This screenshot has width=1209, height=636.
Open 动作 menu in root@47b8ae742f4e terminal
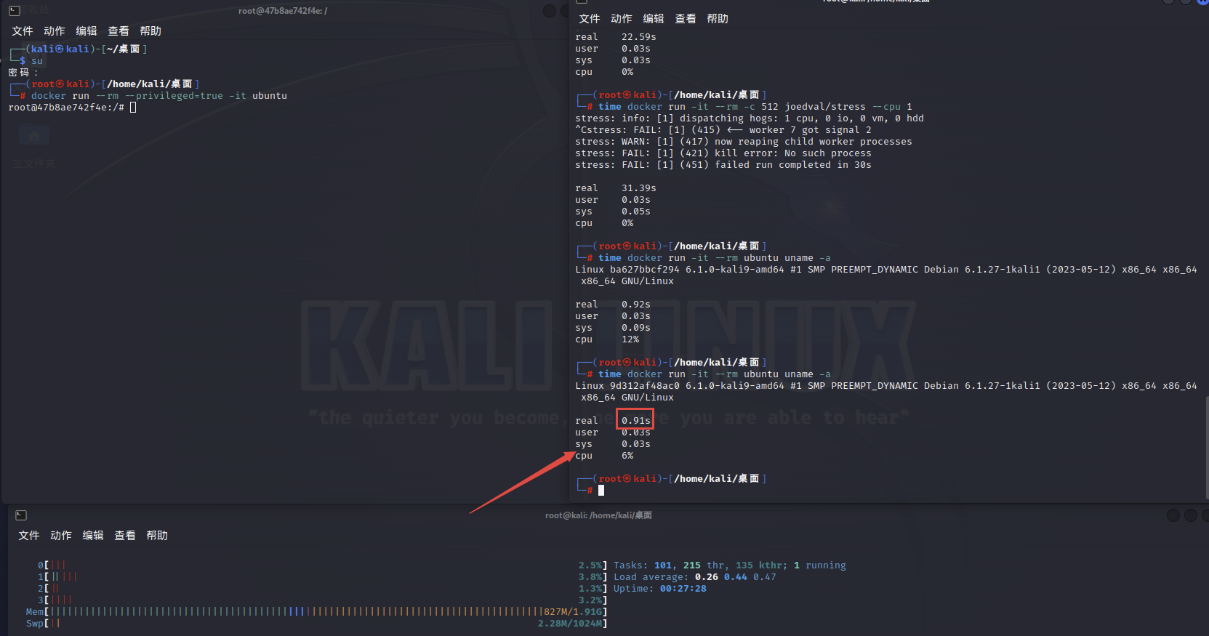click(55, 31)
